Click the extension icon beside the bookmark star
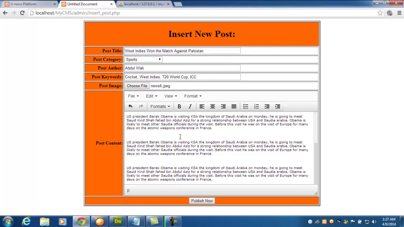Image resolution: width=404 pixels, height=227 pixels. pos(390,13)
